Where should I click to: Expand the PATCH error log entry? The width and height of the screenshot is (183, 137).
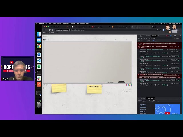[x=140, y=75]
